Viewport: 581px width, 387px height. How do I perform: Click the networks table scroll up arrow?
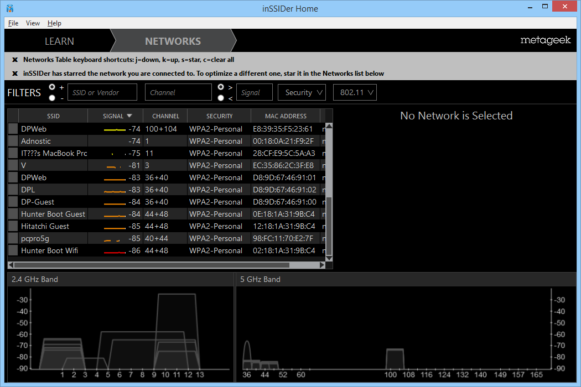coord(329,126)
